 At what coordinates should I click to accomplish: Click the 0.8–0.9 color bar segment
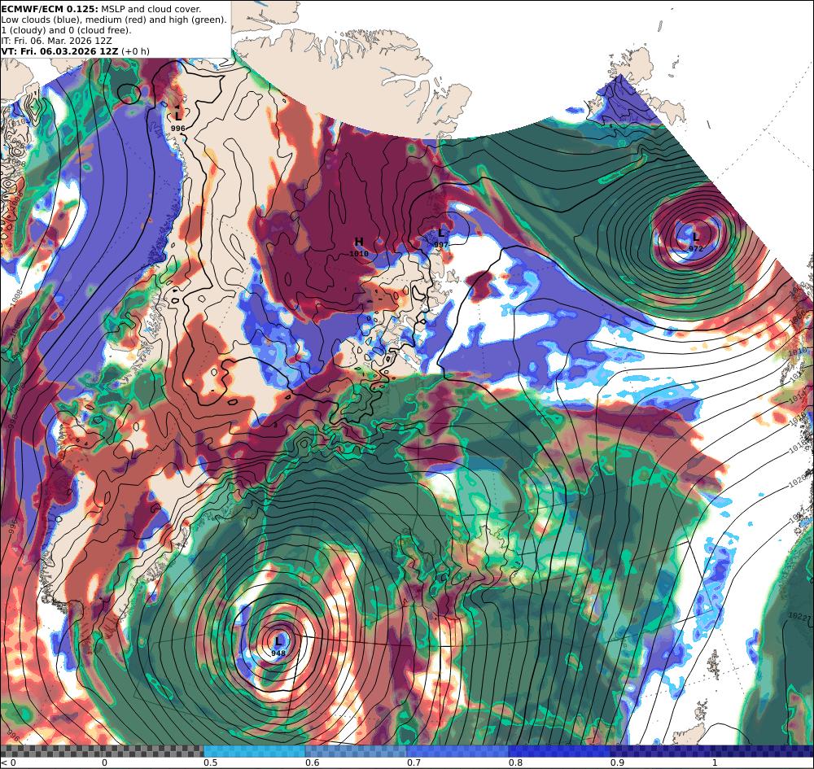click(x=559, y=751)
